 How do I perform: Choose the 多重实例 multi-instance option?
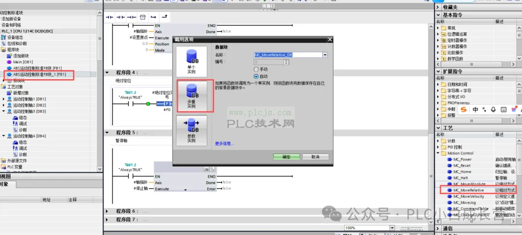coord(193,96)
